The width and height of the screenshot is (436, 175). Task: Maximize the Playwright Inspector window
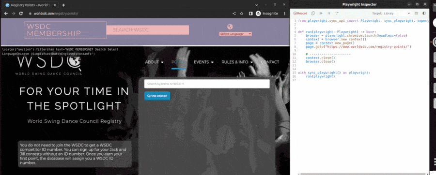coord(417,4)
